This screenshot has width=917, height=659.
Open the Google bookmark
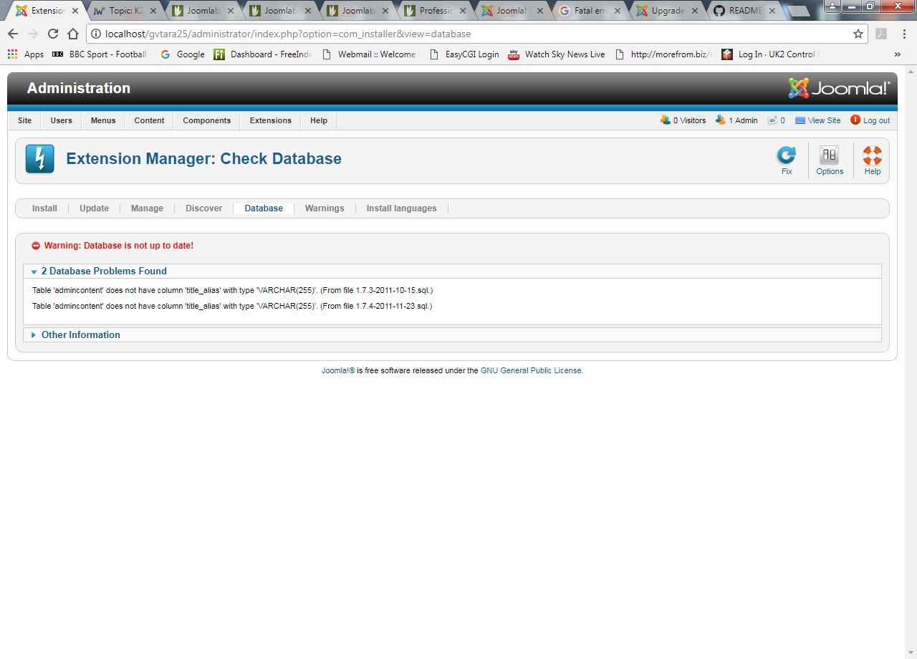click(x=183, y=54)
